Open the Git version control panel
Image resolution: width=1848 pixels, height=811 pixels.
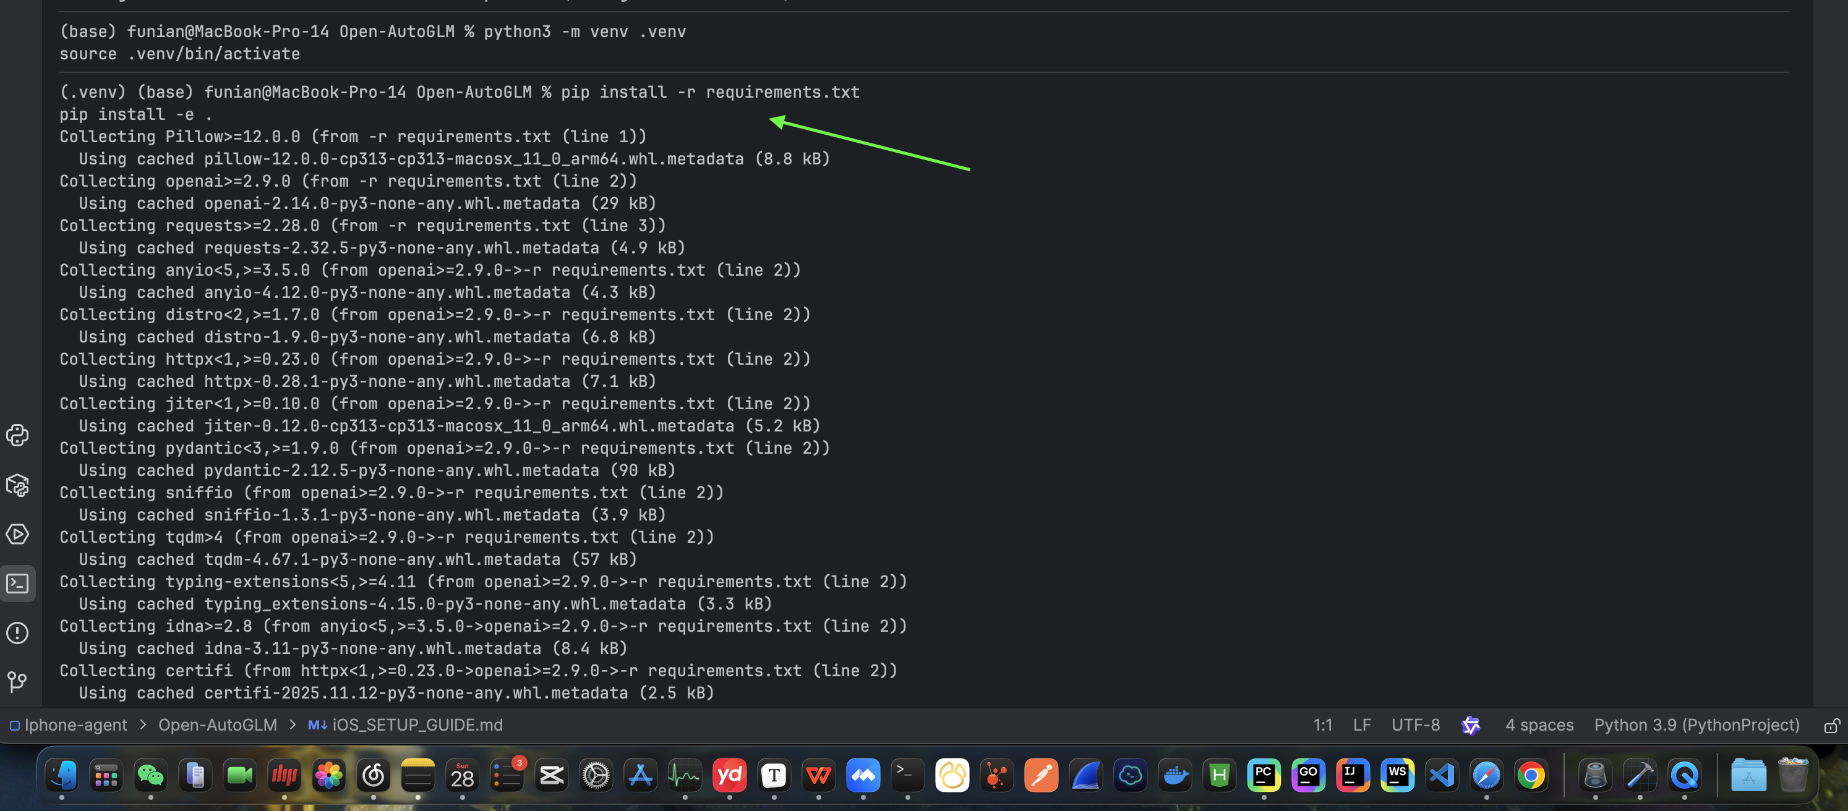pyautogui.click(x=17, y=681)
